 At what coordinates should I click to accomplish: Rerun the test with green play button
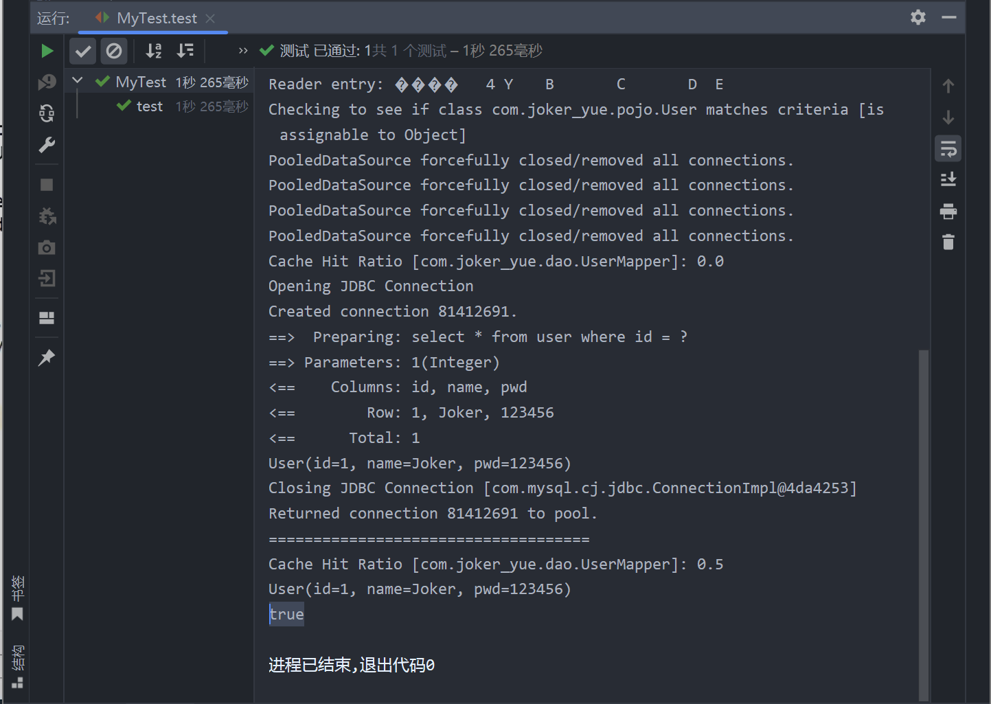[x=47, y=51]
